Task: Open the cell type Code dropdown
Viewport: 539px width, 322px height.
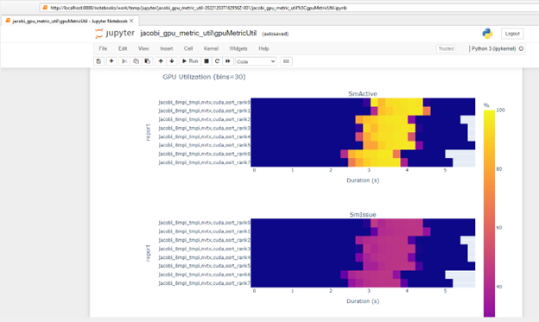Action: tap(256, 61)
